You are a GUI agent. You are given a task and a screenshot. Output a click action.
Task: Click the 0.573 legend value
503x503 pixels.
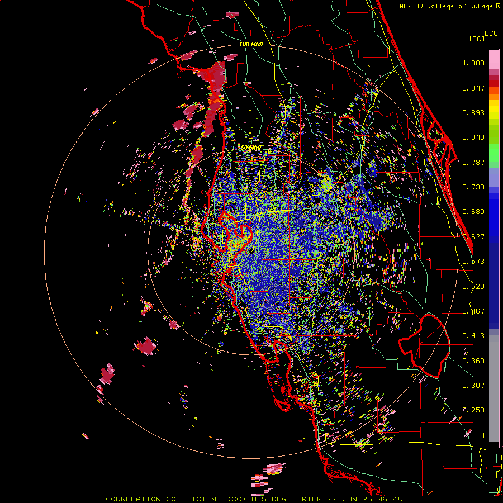pyautogui.click(x=473, y=262)
